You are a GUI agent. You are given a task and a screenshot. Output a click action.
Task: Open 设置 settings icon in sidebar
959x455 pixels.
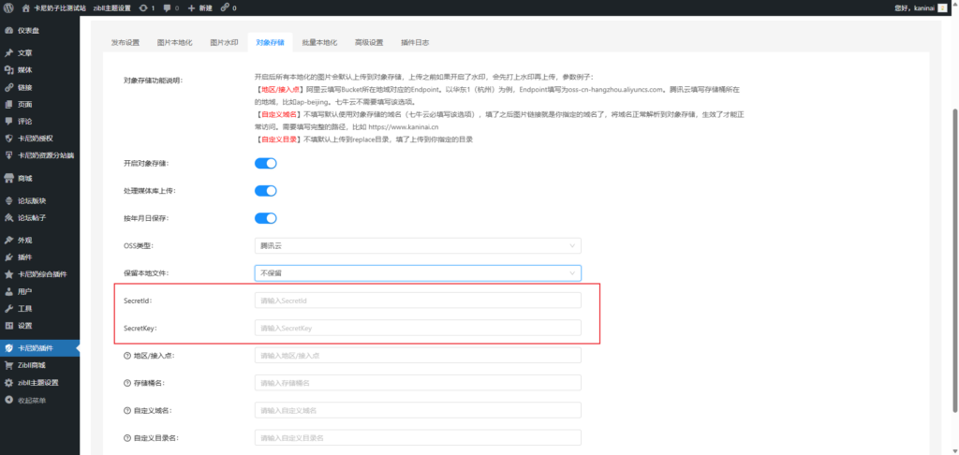pyautogui.click(x=8, y=326)
